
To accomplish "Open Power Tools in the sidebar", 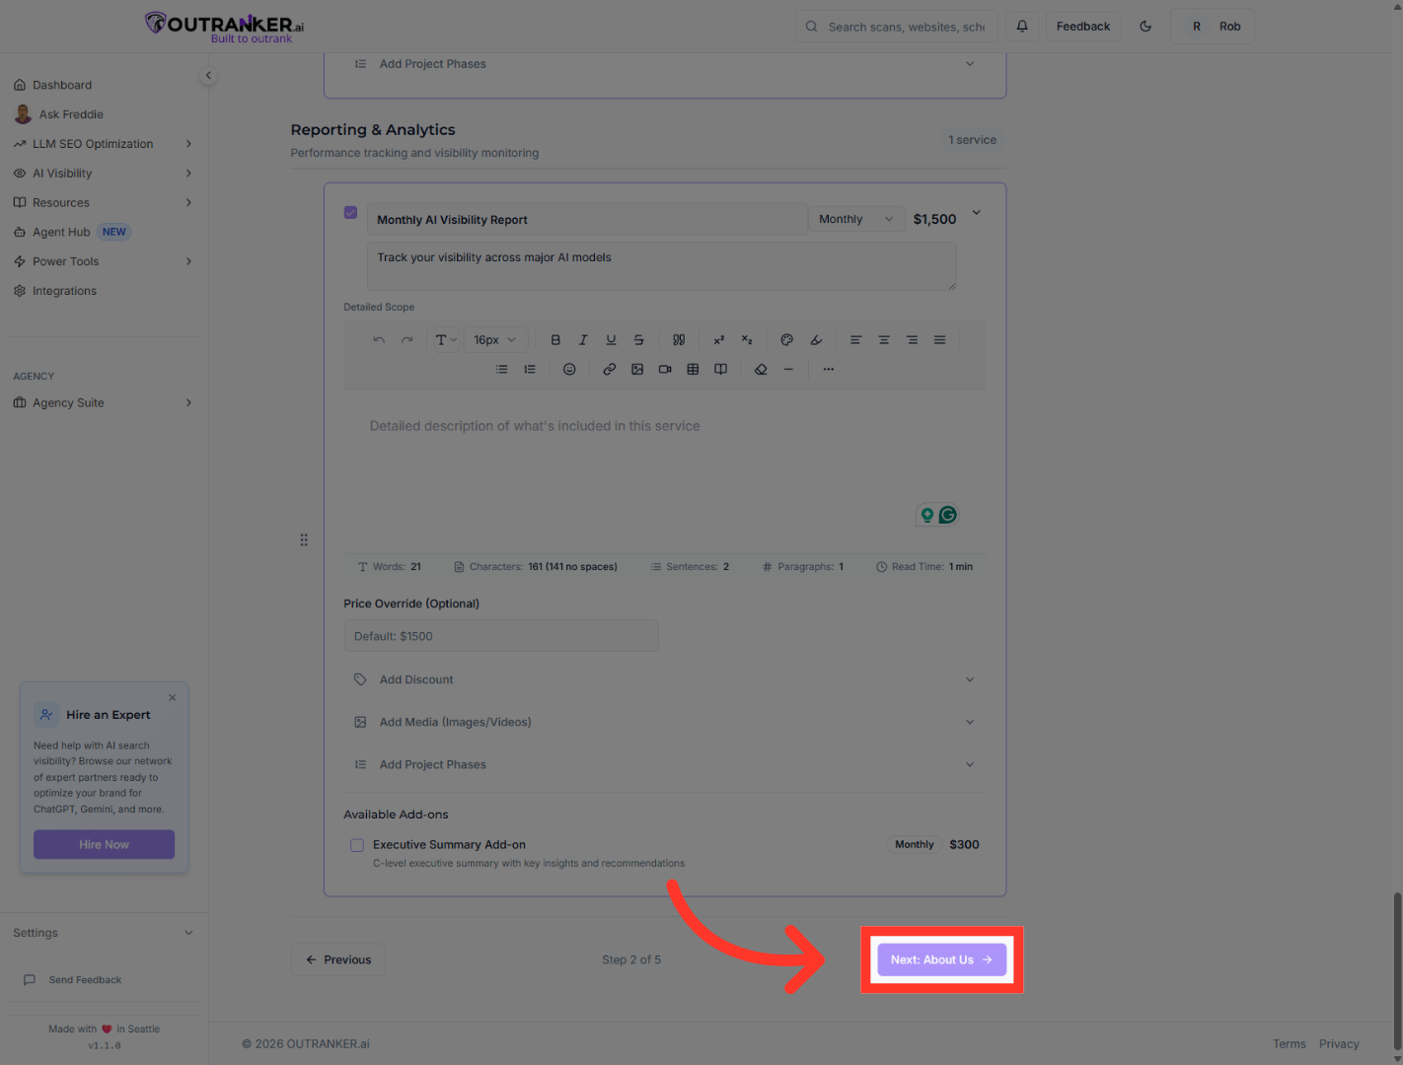I will click(x=104, y=261).
